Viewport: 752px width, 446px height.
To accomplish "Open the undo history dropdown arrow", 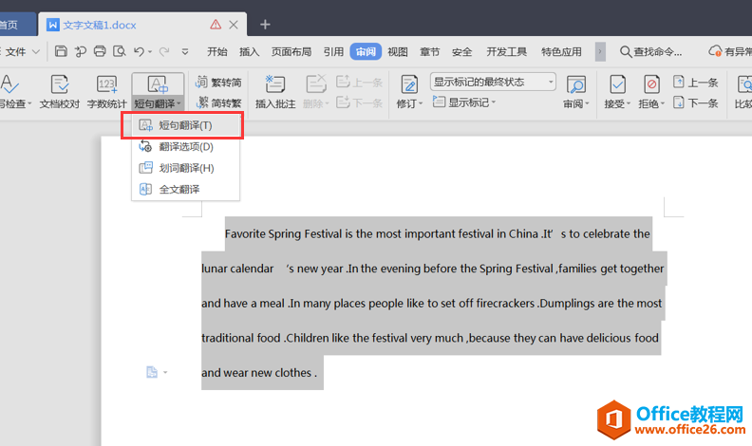I will tap(150, 52).
